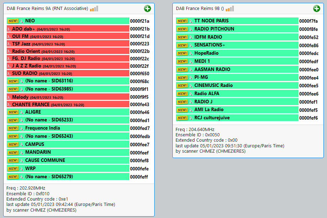
Task: Click the antenna icon beside Melody
Action: [x=9, y=97]
